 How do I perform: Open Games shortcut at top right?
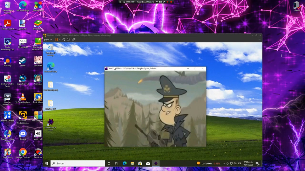pos(297,6)
